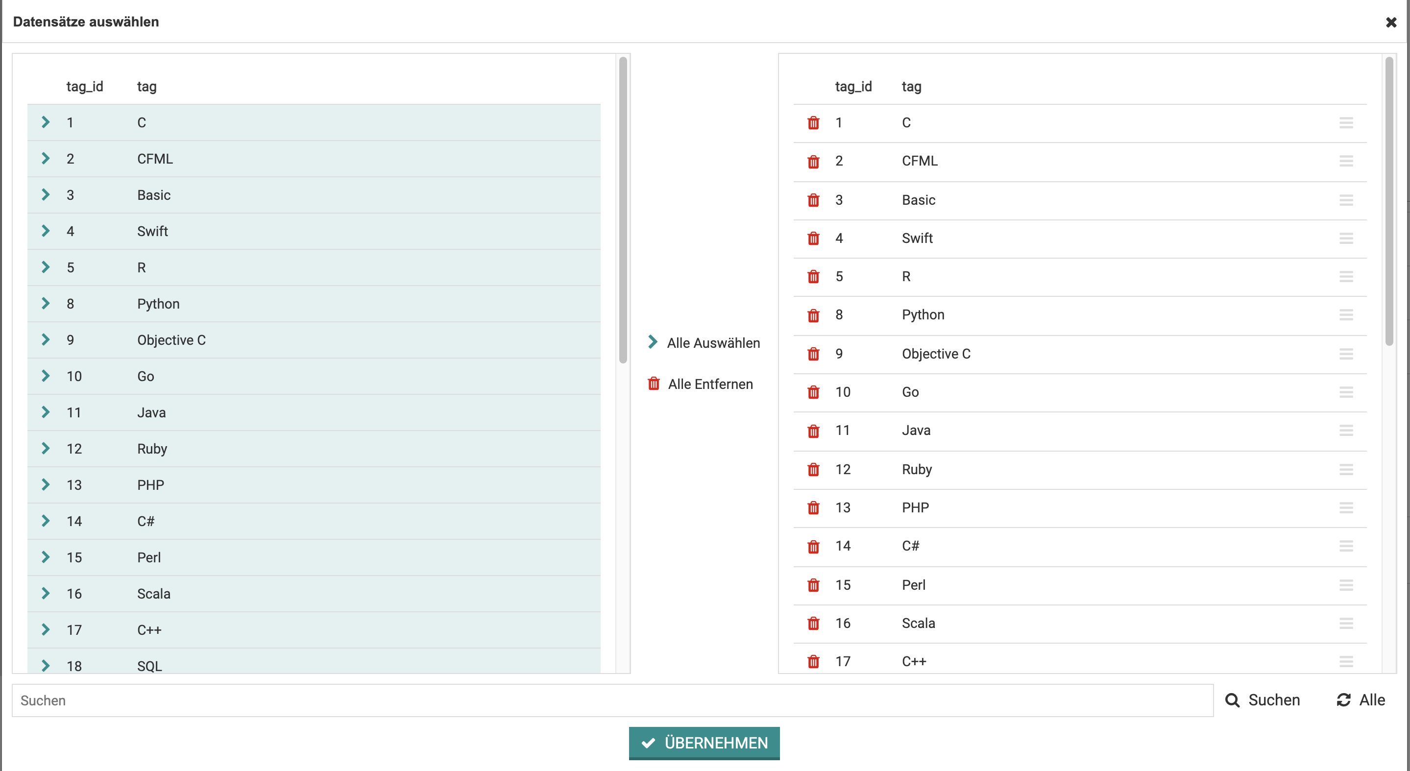
Task: Add CFML via its chevron arrow
Action: coord(46,158)
